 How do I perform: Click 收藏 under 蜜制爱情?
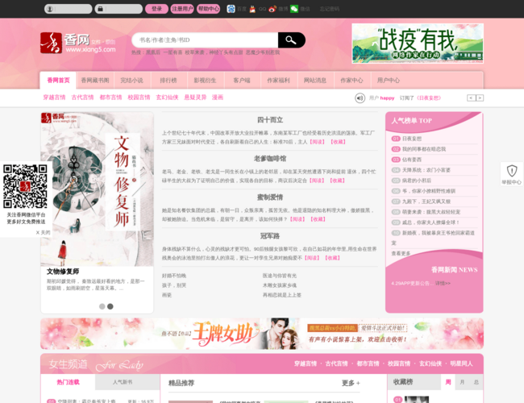click(318, 219)
